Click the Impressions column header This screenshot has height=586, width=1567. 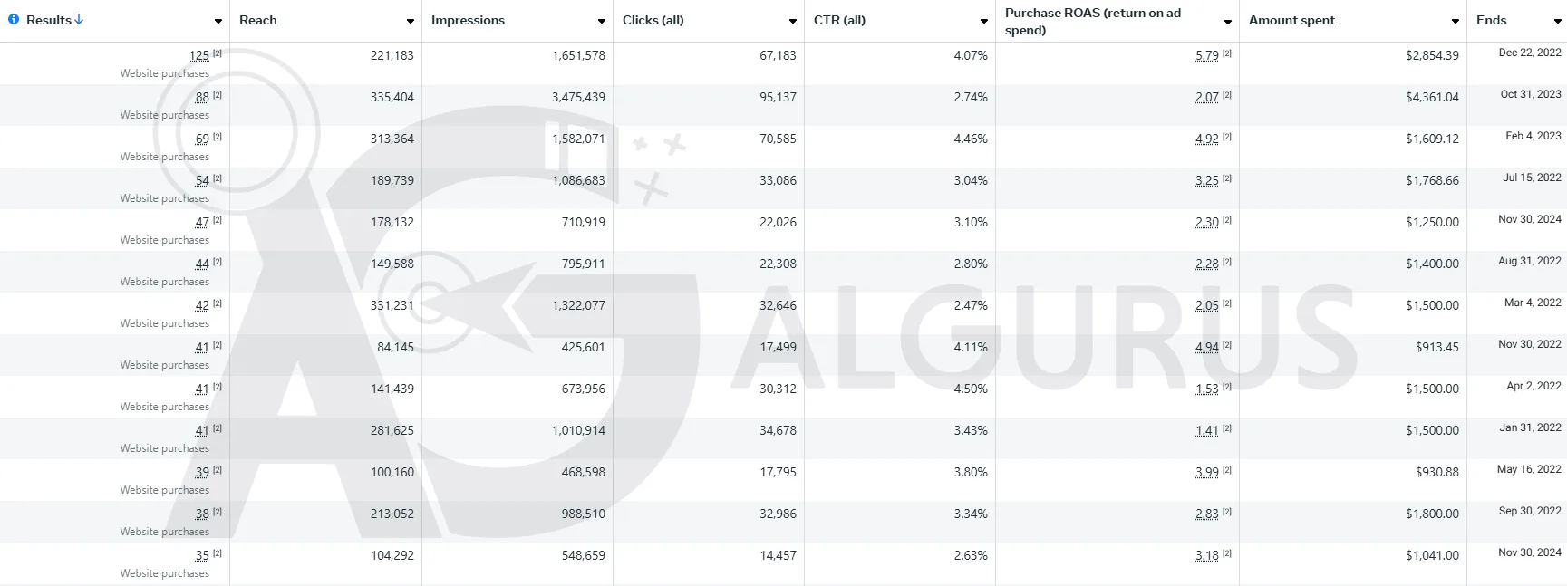(468, 20)
